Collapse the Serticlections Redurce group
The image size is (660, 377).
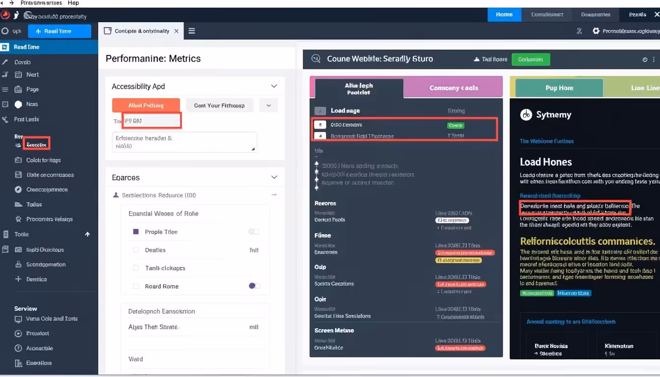click(x=274, y=195)
